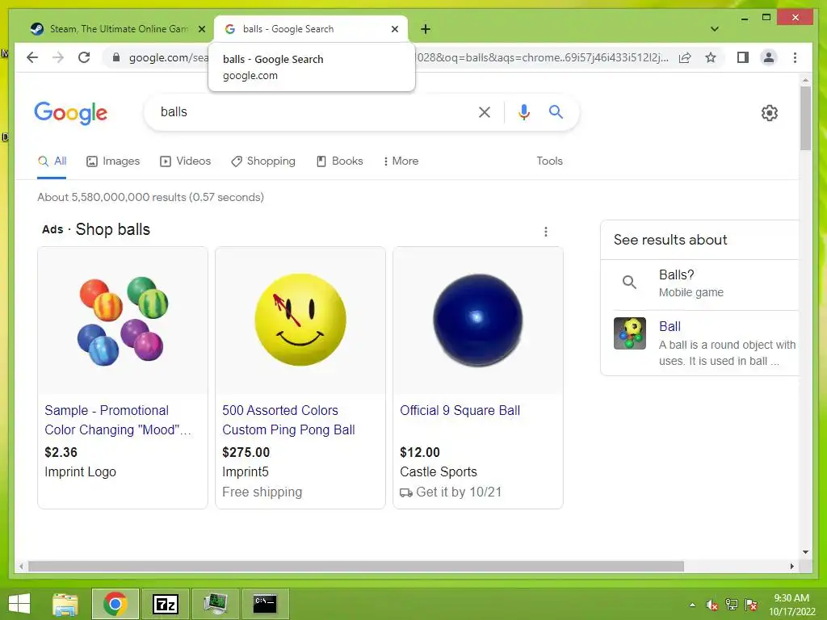Image resolution: width=827 pixels, height=620 pixels.
Task: Open the Action Center flag icon
Action: pos(751,605)
